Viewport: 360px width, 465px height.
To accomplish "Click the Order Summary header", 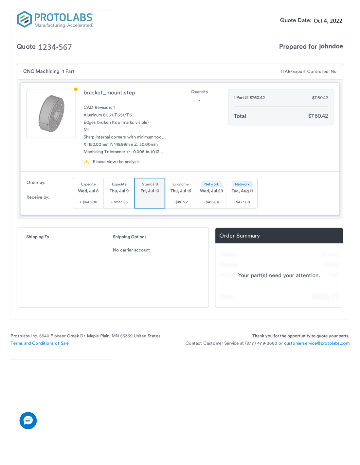I will (279, 236).
